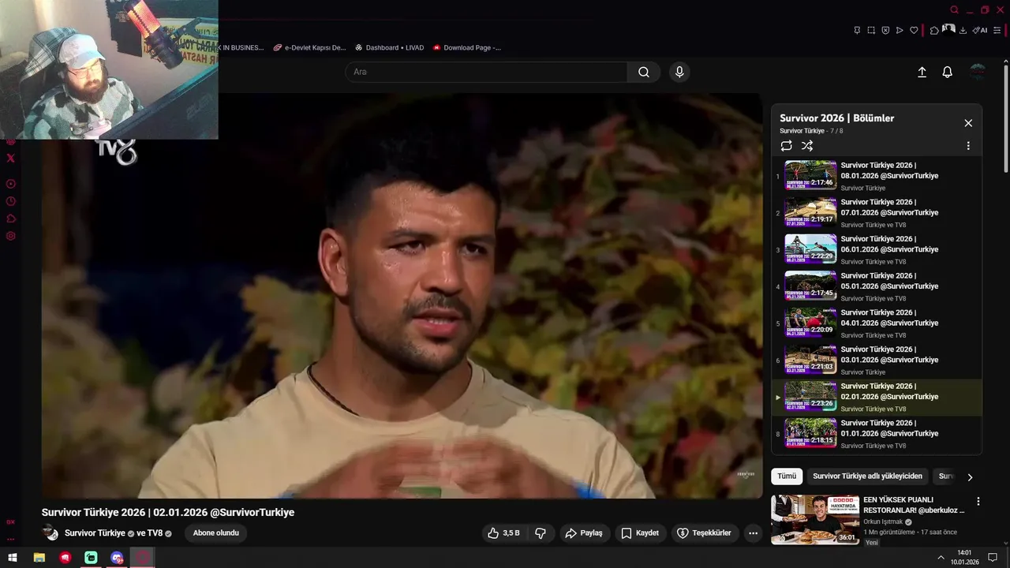Open EEN YÜKSEK PUANLI RESTORANLAR recommended video
The height and width of the screenshot is (568, 1010).
pyautogui.click(x=872, y=520)
